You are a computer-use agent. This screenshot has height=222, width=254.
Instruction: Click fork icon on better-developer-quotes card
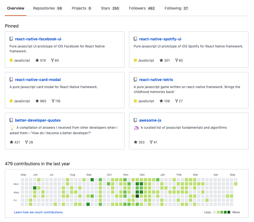pyautogui.click(x=27, y=142)
